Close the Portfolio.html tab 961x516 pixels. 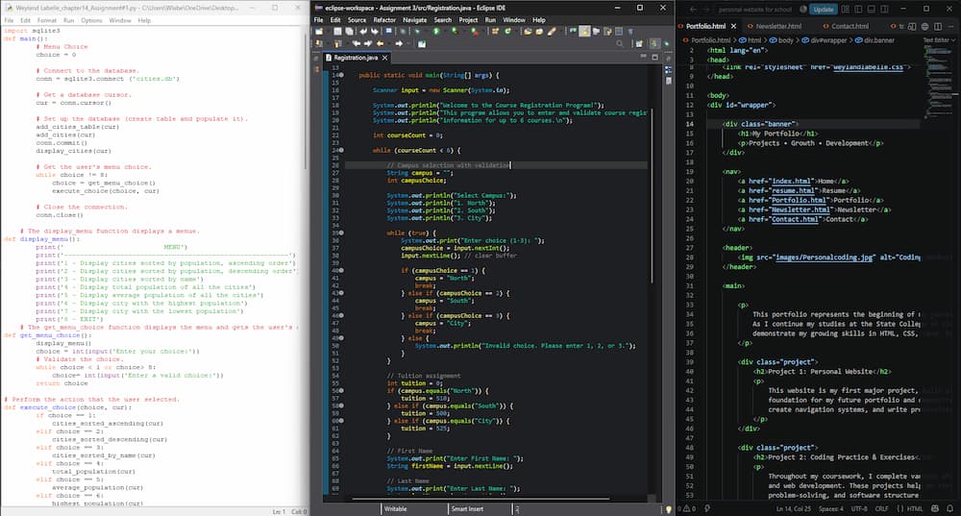(732, 26)
